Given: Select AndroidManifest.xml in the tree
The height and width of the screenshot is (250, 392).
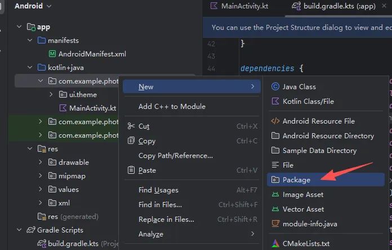Looking at the screenshot, I should (x=92, y=54).
